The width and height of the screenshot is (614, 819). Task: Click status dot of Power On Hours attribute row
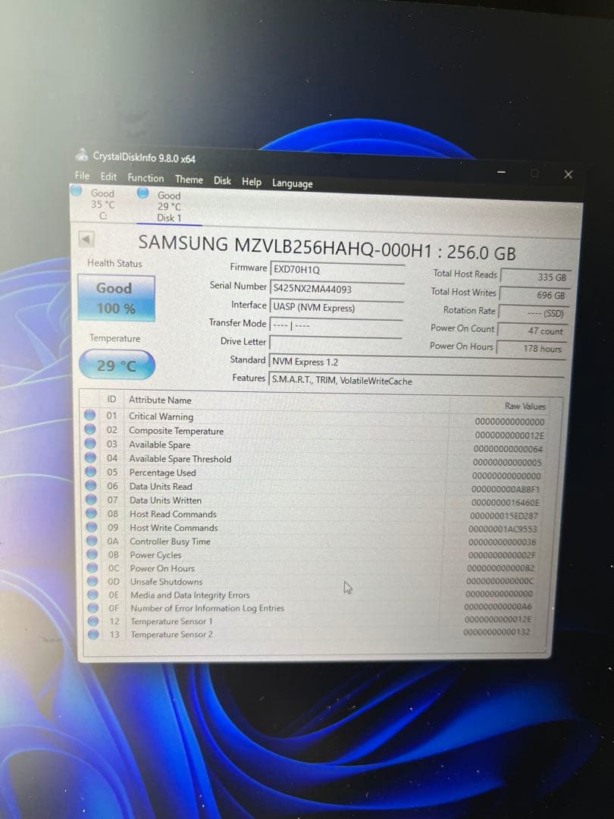point(93,567)
